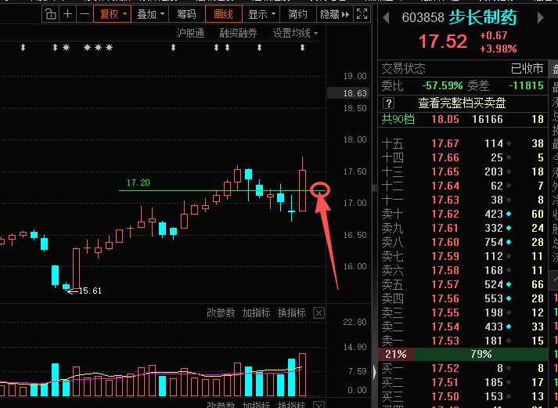Click the 十五 sell level at 17.67
Image resolution: width=558 pixels, height=408 pixels.
click(463, 143)
